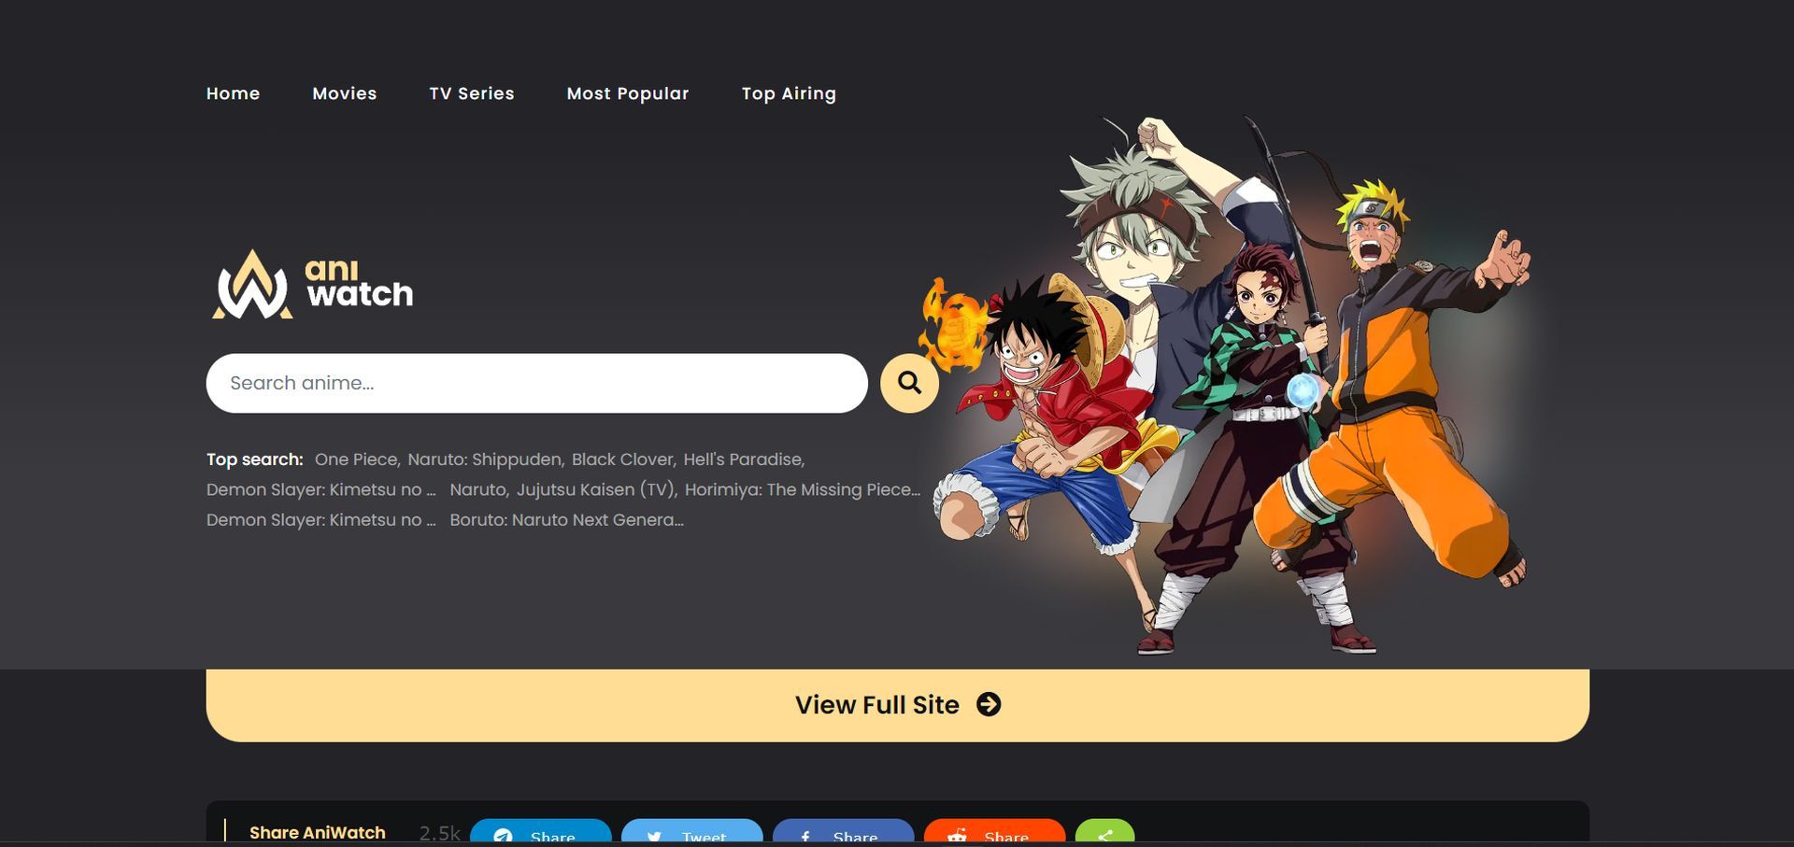The image size is (1794, 847).
Task: Click the Top search: label
Action: coord(255,459)
